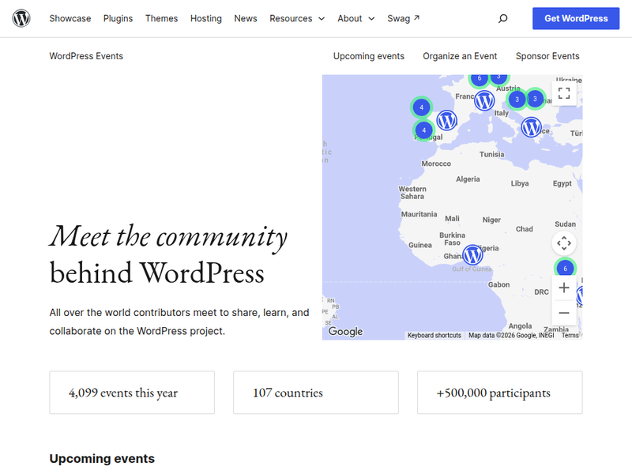Open Organize an Event link

(x=460, y=56)
